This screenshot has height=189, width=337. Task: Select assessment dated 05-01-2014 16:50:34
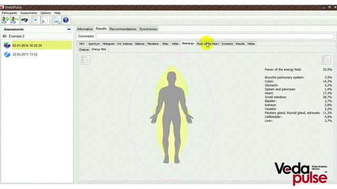point(42,46)
